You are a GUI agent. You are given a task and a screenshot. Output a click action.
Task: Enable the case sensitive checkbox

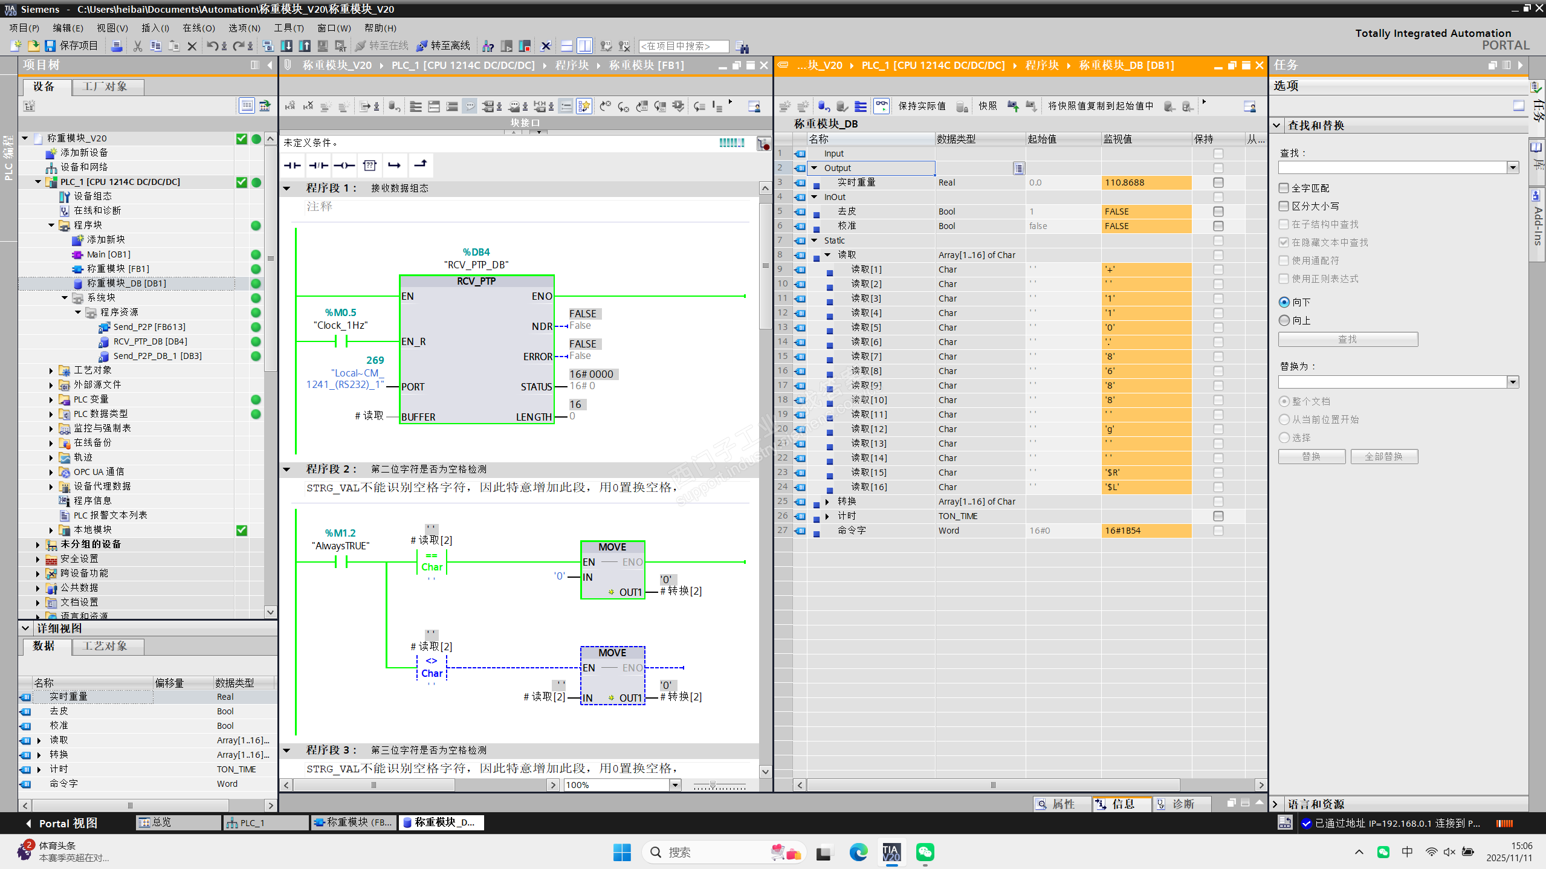click(1284, 206)
